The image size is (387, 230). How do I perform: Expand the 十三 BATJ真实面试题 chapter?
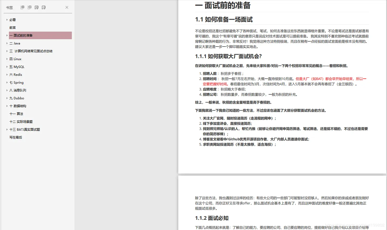click(7, 129)
